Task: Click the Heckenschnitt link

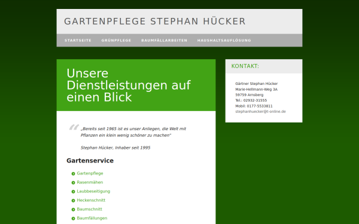Action: 91,200
